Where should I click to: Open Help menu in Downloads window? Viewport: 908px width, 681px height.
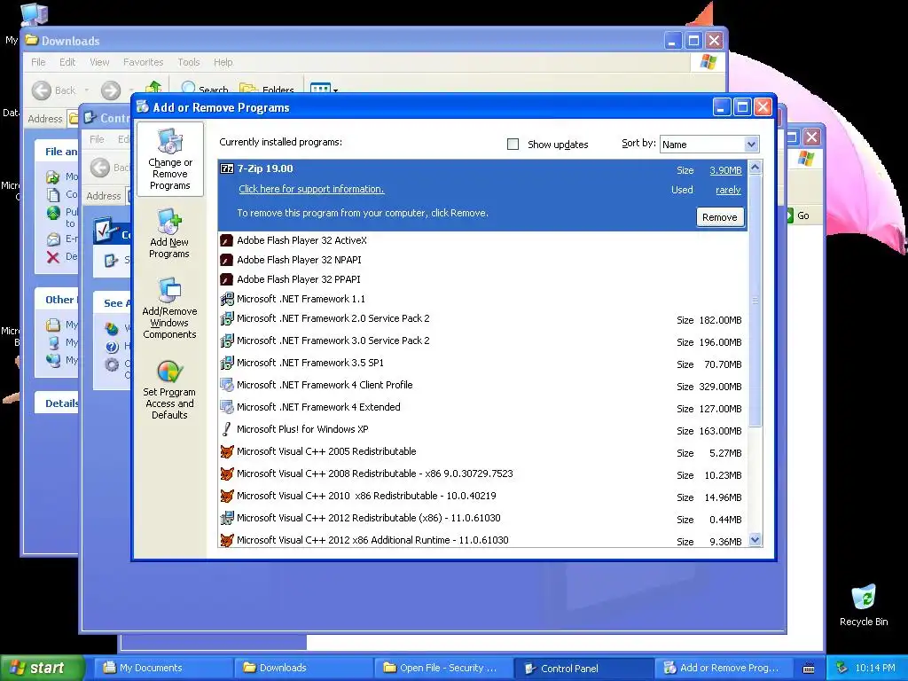223,62
